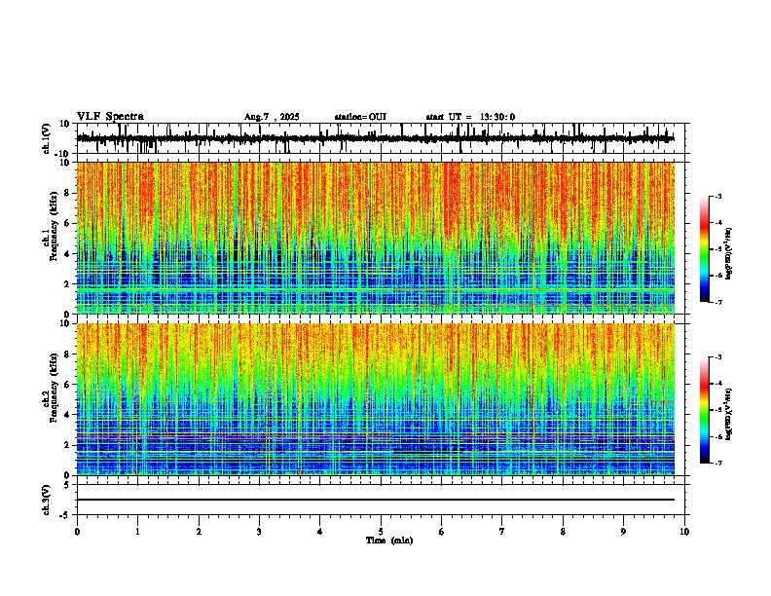
Task: Click time-axis tick label "7"
Action: (502, 532)
